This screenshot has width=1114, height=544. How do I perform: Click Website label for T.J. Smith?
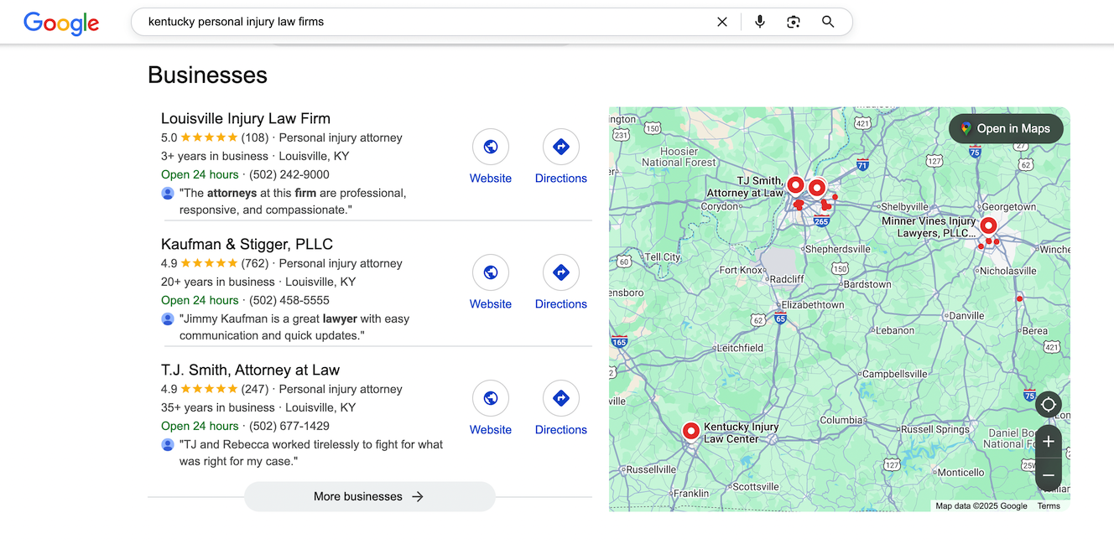click(491, 430)
